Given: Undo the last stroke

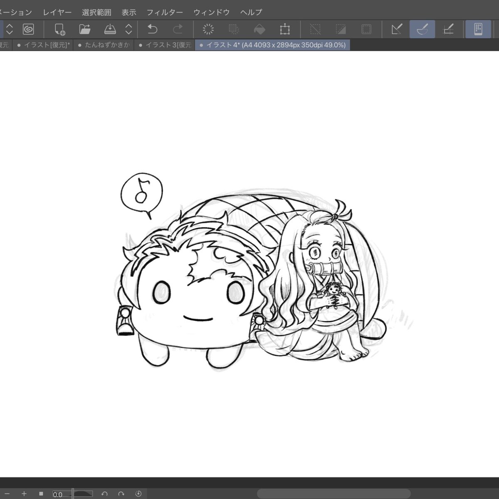Looking at the screenshot, I should pyautogui.click(x=153, y=29).
